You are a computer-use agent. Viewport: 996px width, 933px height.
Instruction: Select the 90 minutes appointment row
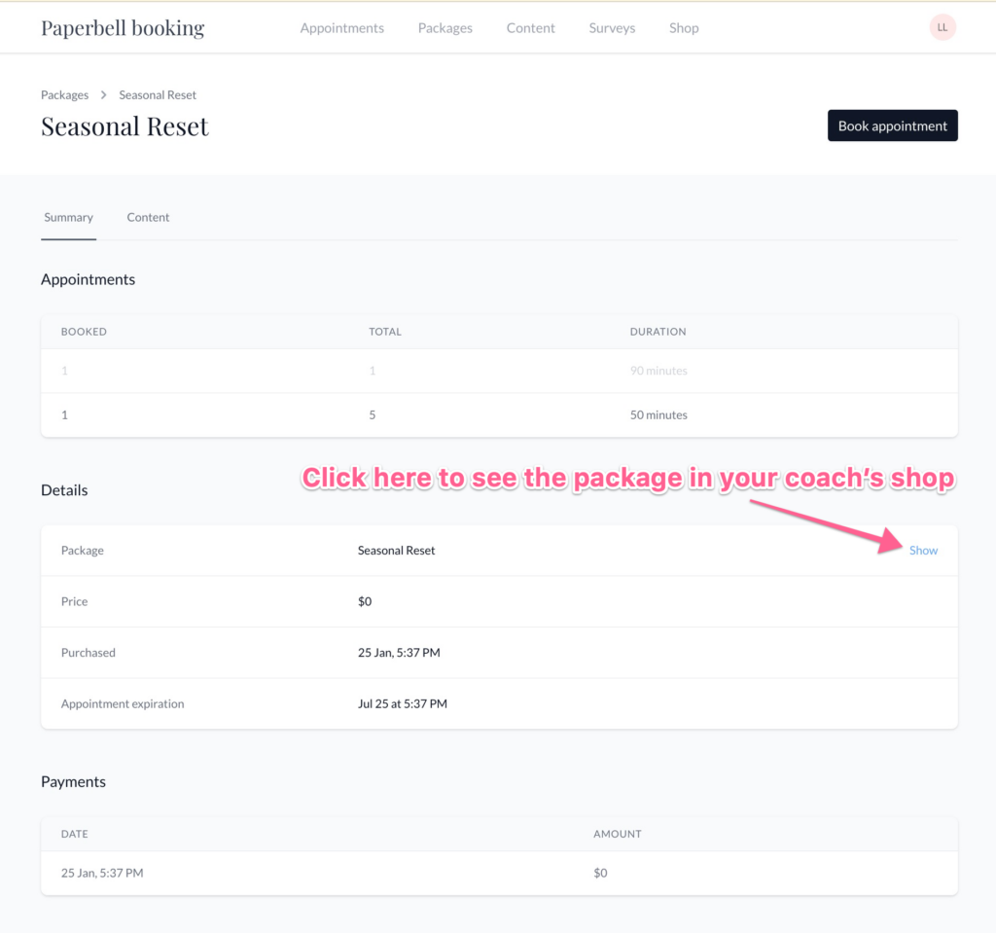pyautogui.click(x=498, y=371)
